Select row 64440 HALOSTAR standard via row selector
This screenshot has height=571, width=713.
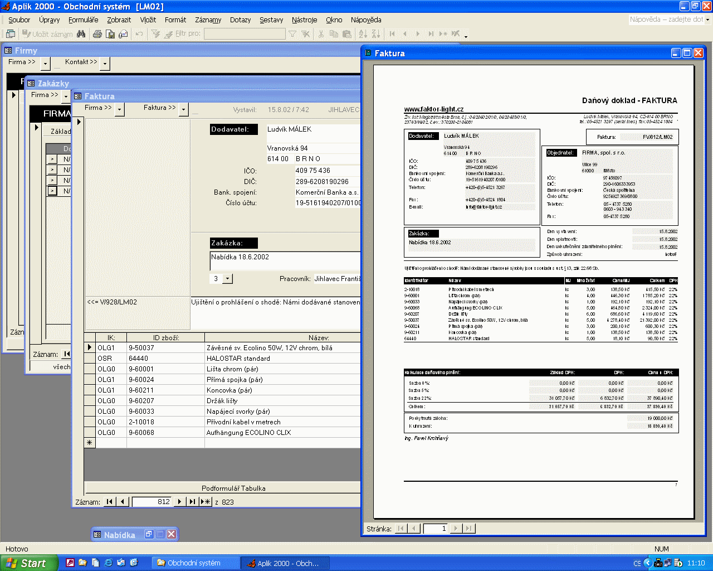89,359
